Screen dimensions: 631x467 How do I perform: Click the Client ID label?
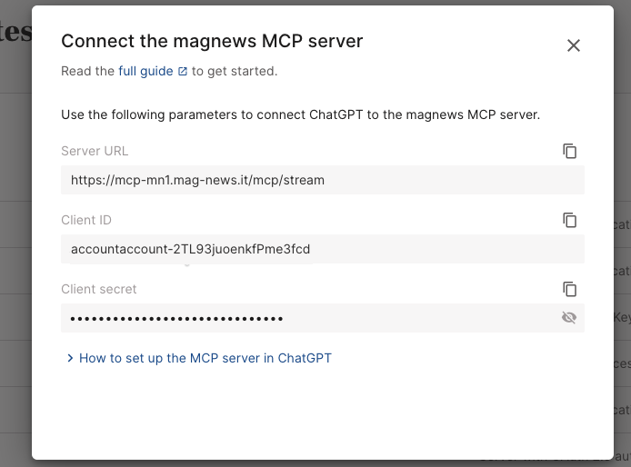click(86, 220)
